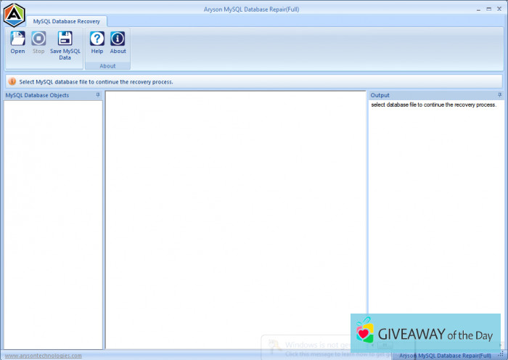The height and width of the screenshot is (360, 508).
Task: Maximize the Aryson application window
Action: point(489,8)
